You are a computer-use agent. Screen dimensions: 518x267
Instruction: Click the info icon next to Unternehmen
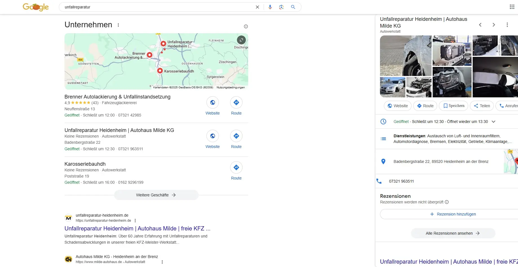[x=246, y=26]
